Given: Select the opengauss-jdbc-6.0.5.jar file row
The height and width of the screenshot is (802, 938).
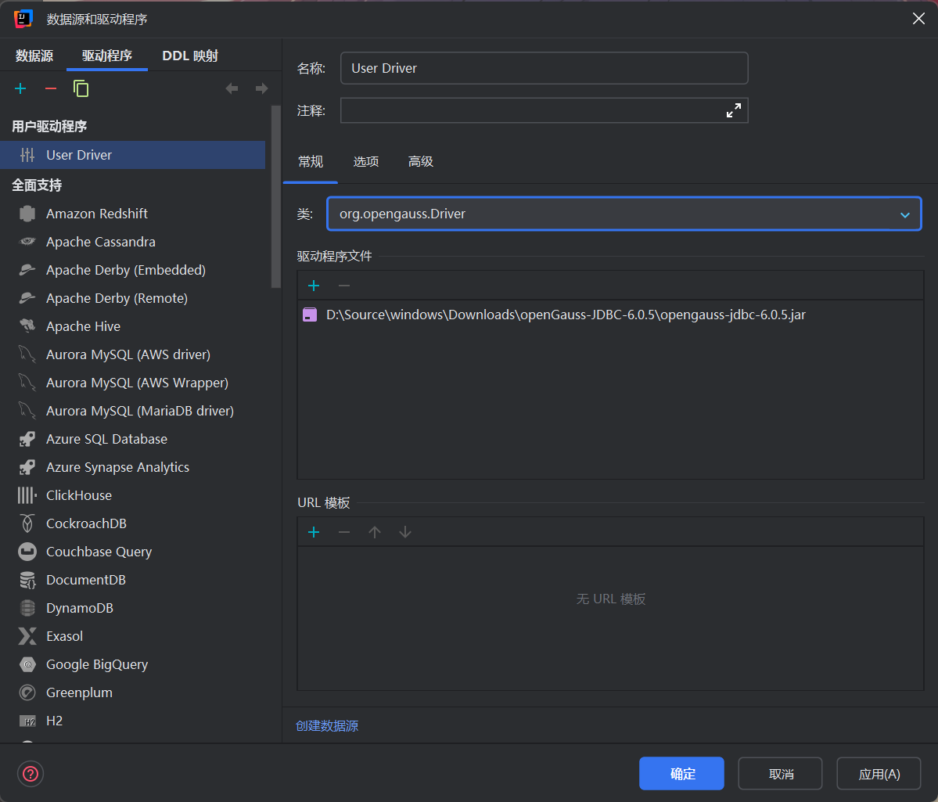Looking at the screenshot, I should point(610,315).
